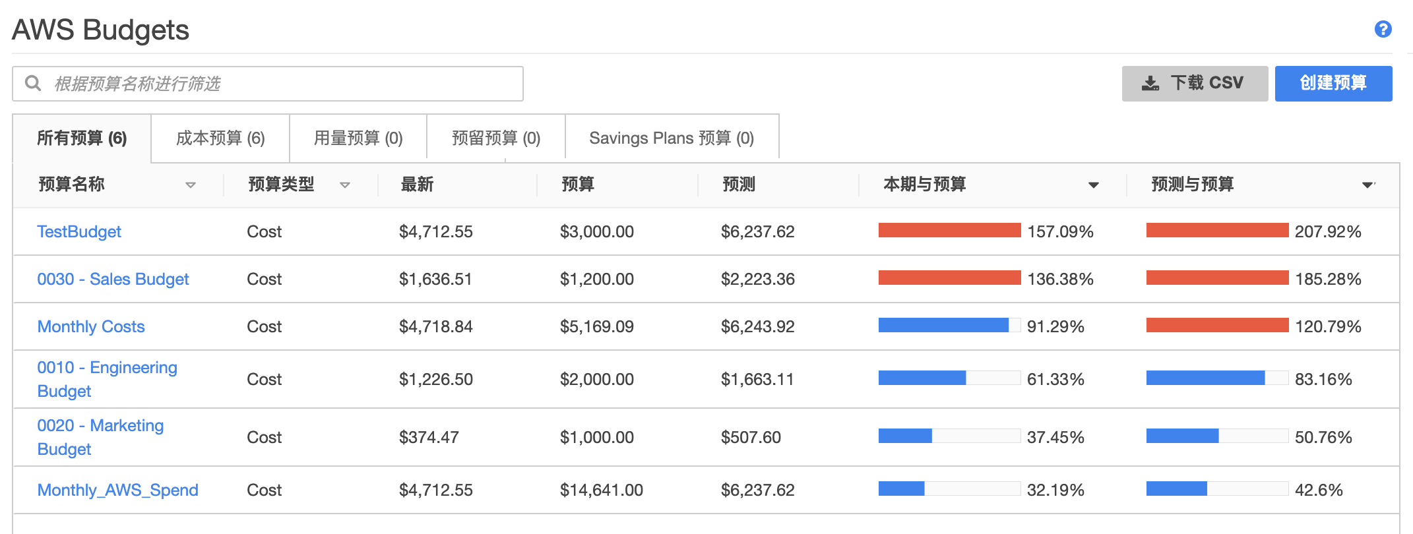Click Cost type in TestBudget row
The height and width of the screenshot is (534, 1413).
click(265, 231)
